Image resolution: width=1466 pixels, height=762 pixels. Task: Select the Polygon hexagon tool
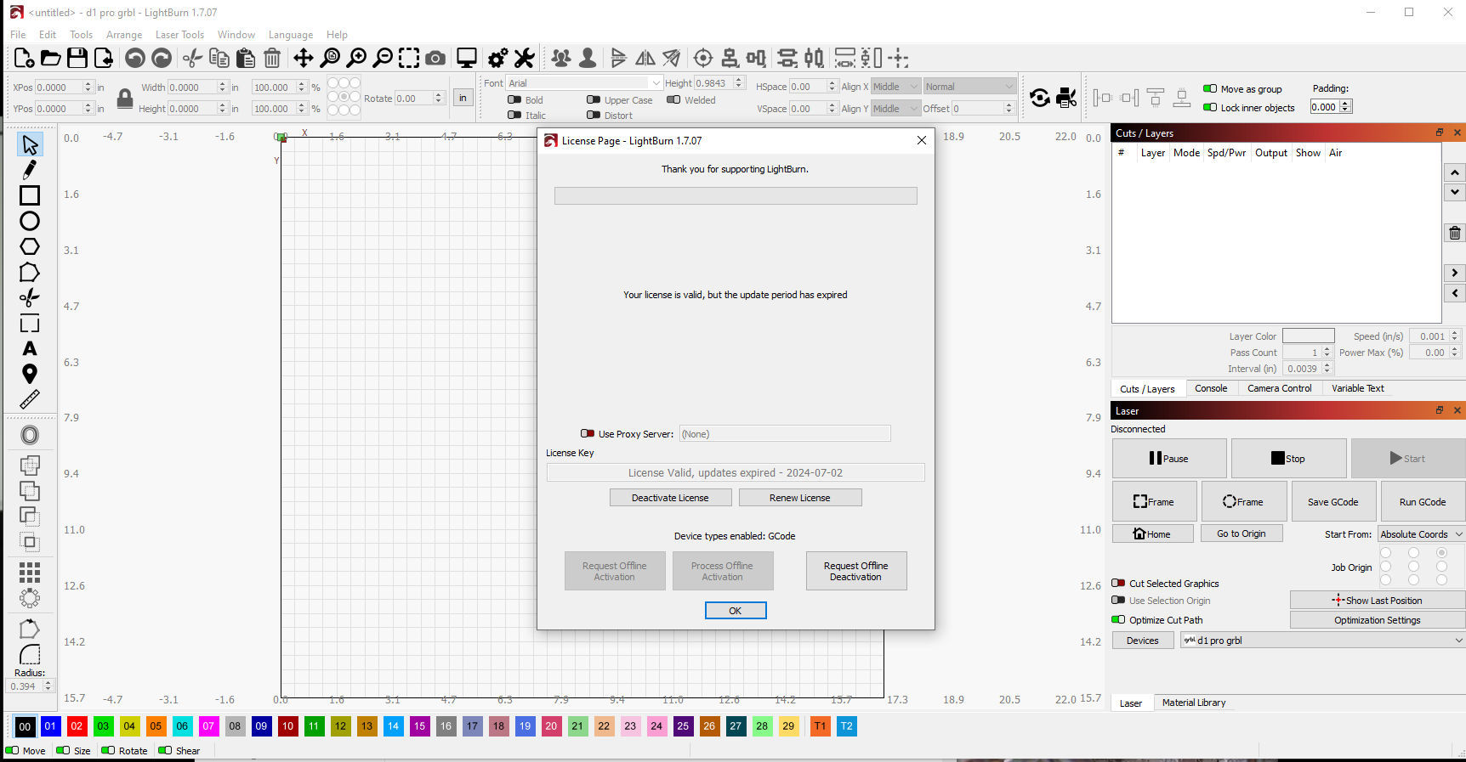[x=30, y=246]
